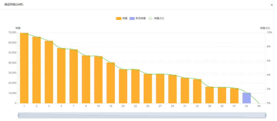277x121 pixels.
Task: Click the green 销量占比 legend line marker
Action: (151, 18)
